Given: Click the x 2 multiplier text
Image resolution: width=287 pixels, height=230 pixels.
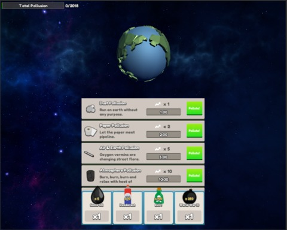Looking at the screenshot, I should click(167, 126).
